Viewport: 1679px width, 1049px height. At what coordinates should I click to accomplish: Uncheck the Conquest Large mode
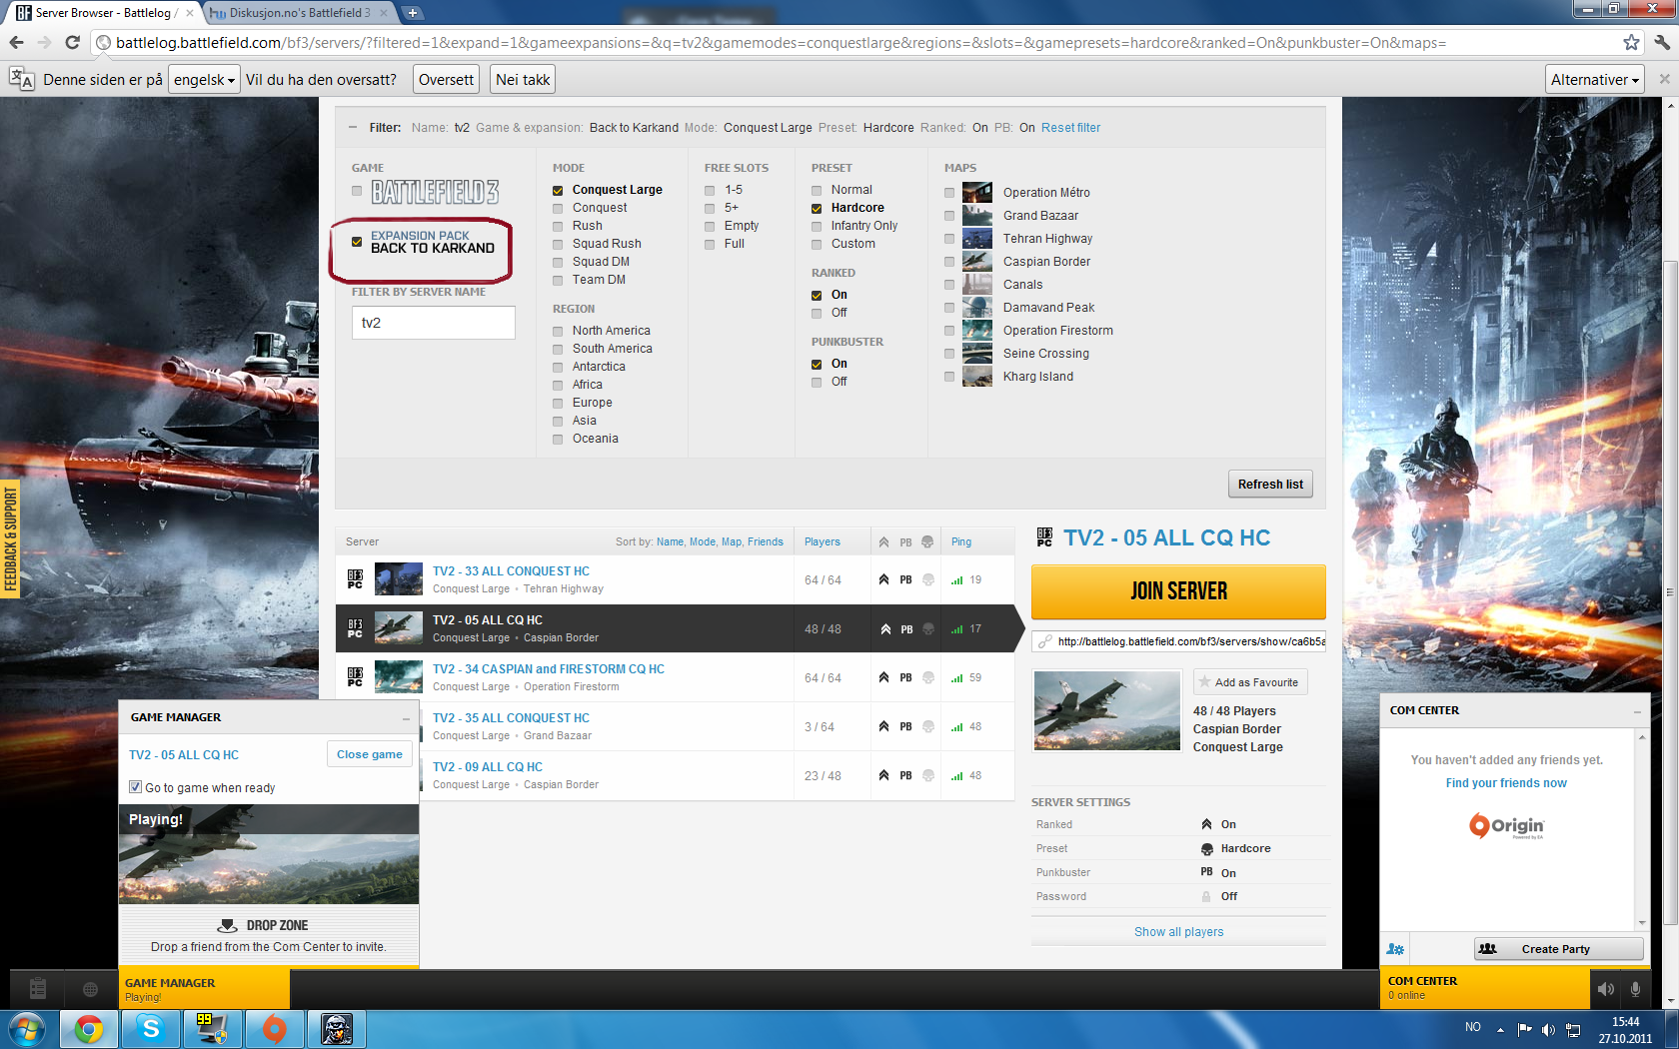pyautogui.click(x=558, y=190)
